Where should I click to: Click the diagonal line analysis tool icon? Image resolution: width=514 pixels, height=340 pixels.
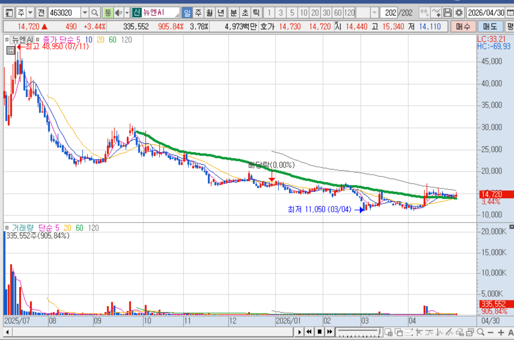pos(449,332)
